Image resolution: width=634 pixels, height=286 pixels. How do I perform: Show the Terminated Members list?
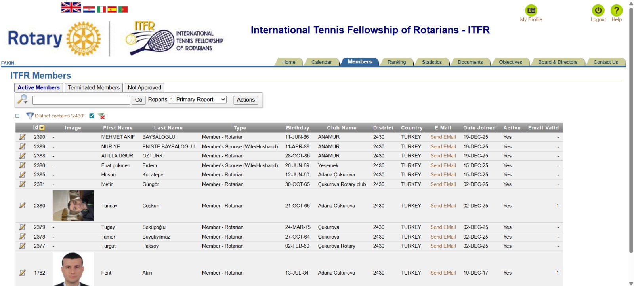point(94,87)
